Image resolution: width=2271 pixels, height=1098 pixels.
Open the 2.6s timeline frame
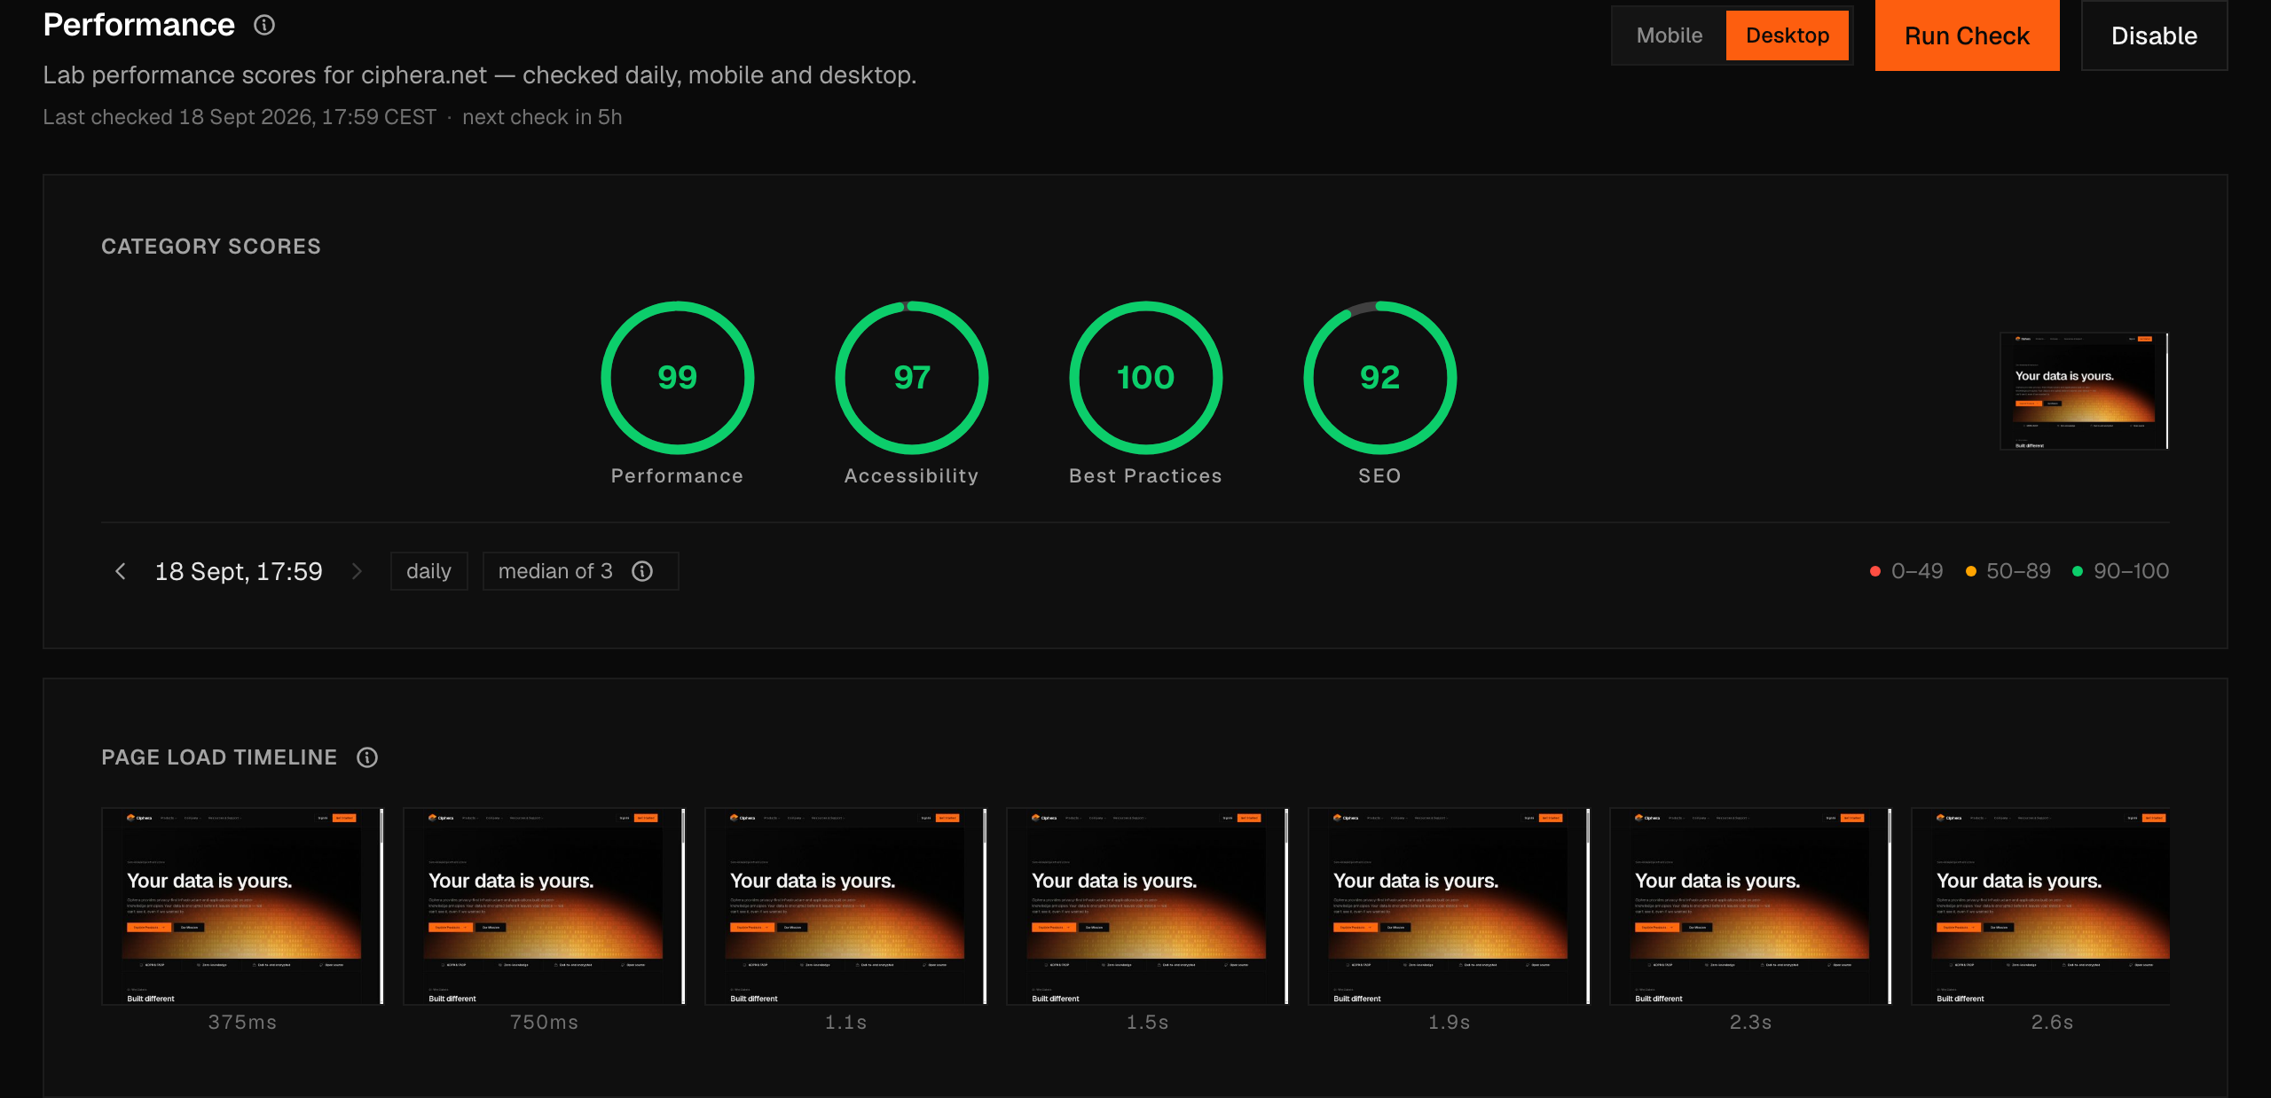2040,906
